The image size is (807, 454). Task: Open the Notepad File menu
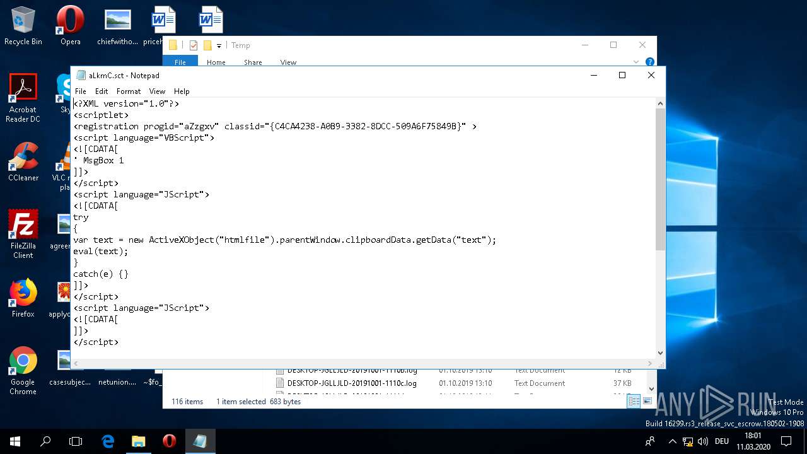pos(81,91)
